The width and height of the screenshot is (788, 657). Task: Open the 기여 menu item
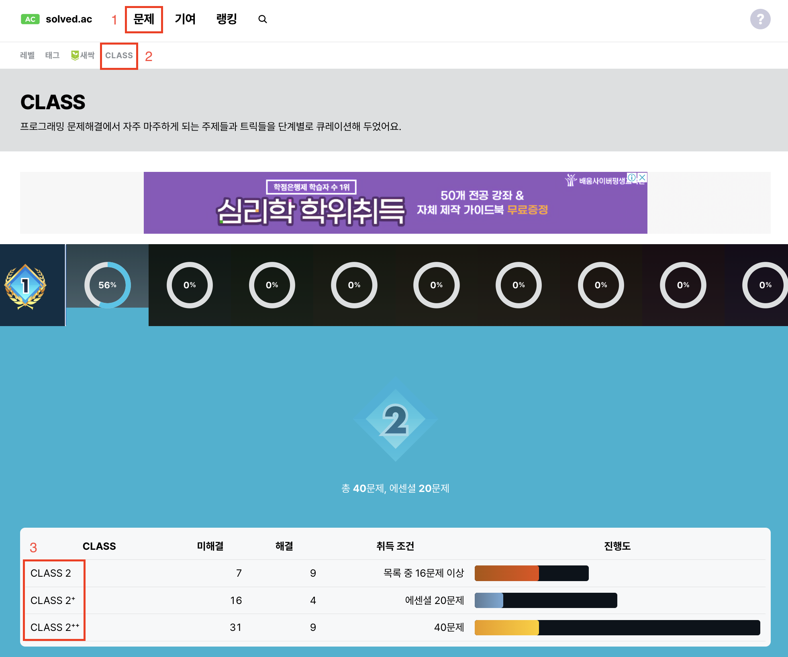pyautogui.click(x=185, y=19)
